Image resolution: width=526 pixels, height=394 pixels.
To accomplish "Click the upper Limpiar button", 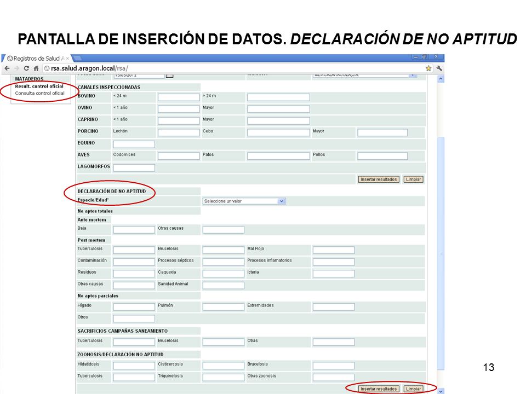I will [413, 179].
